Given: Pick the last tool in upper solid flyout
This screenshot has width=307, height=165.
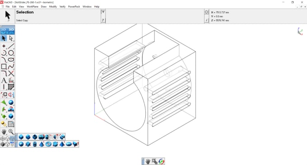Looking at the screenshot, I should [x=62, y=137].
